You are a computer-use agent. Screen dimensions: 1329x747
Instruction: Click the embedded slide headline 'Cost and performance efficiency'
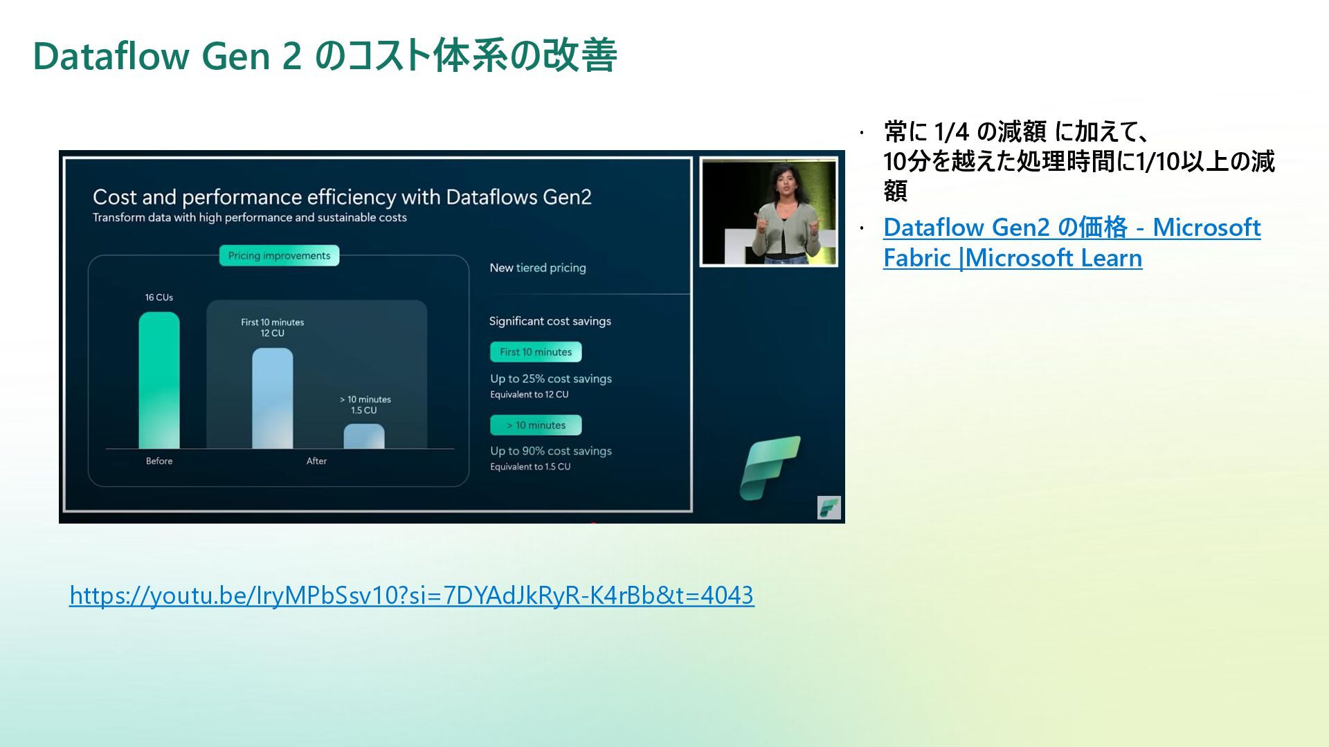pyautogui.click(x=342, y=197)
